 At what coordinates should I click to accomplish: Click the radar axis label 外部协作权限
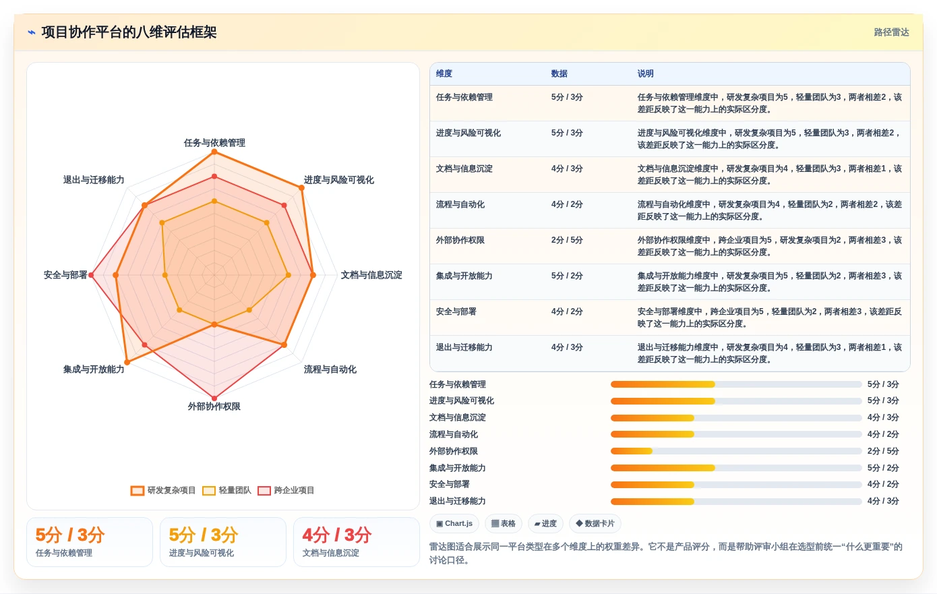[x=214, y=407]
